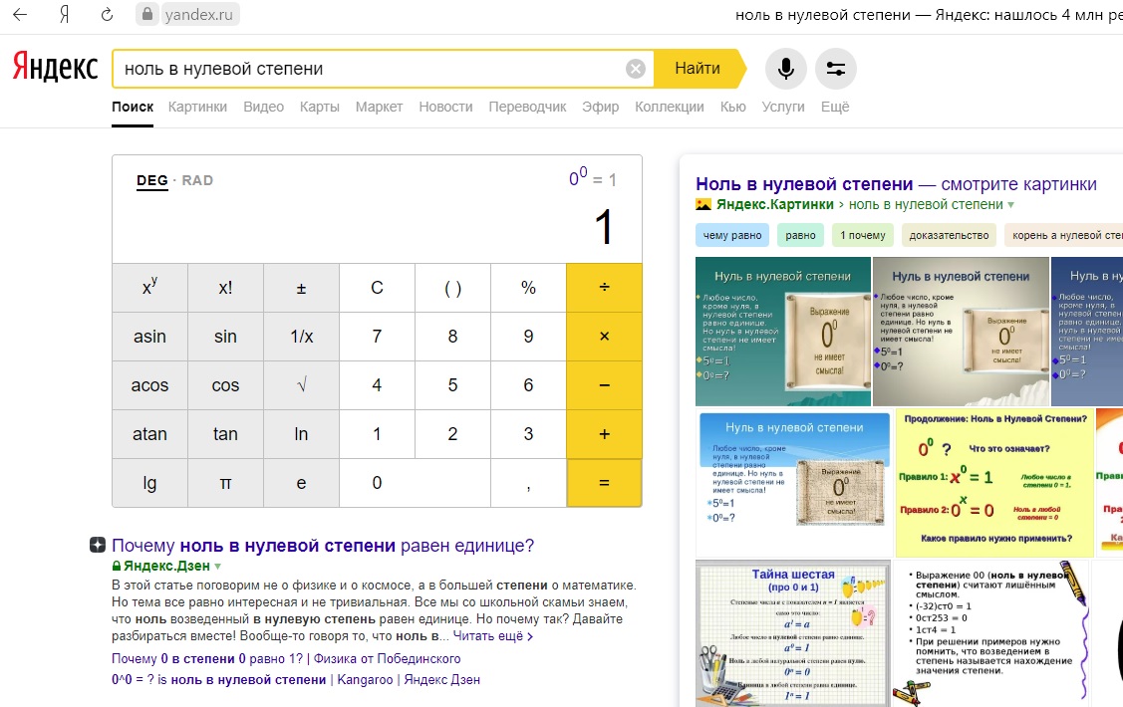
Task: Clear the search field with X icon
Action: 636,69
